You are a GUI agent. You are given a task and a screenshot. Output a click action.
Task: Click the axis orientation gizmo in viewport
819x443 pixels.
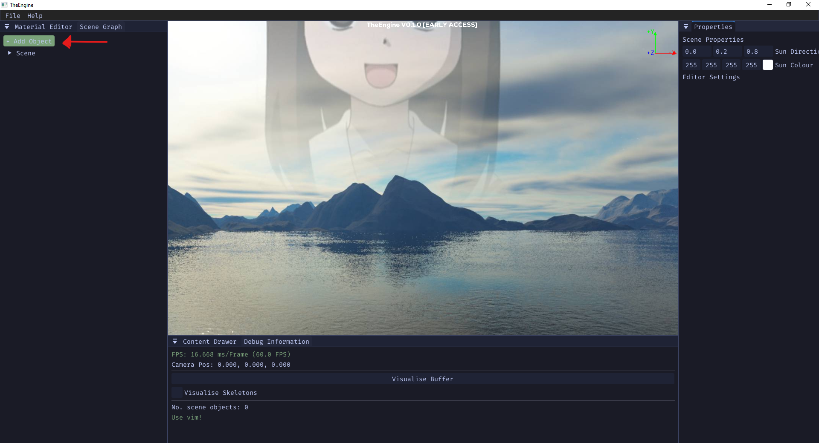pyautogui.click(x=661, y=43)
